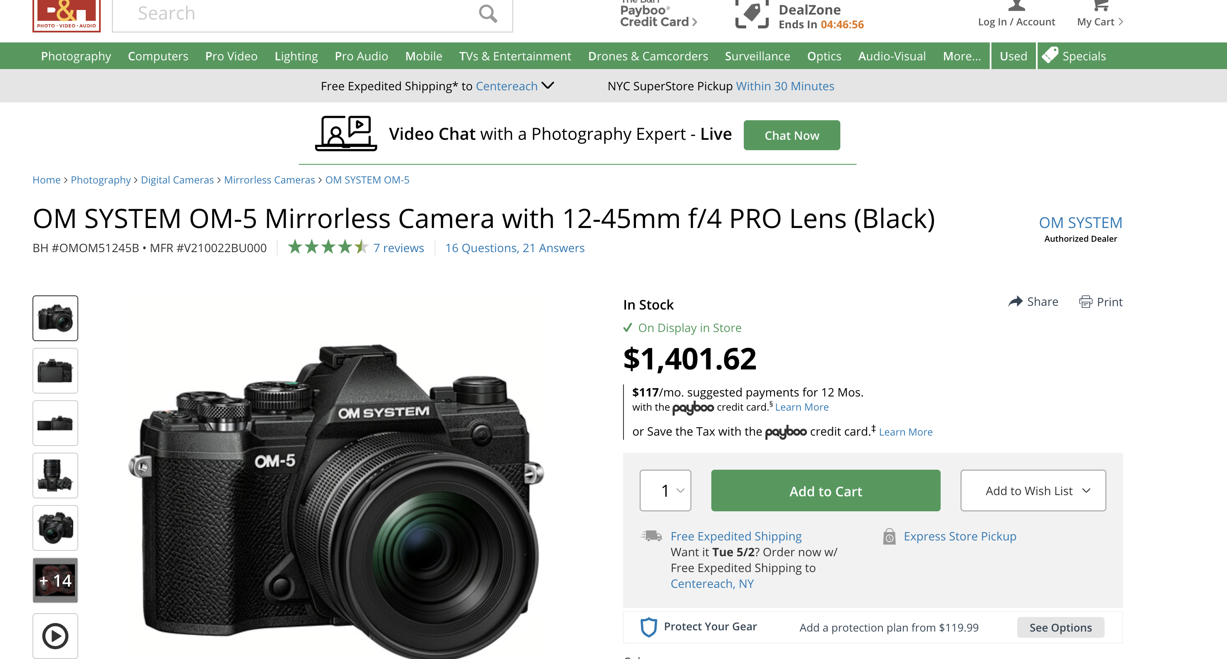Open the quantity dropdown
The height and width of the screenshot is (659, 1227).
click(665, 491)
